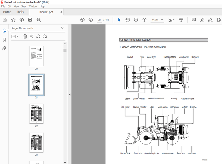
Task: Collapse the navigation pane with the arrow
Action: click(69, 95)
